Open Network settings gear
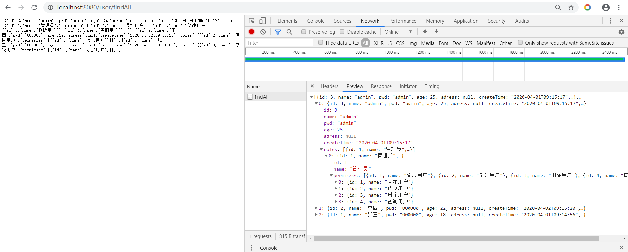The image size is (628, 252). pyautogui.click(x=621, y=32)
